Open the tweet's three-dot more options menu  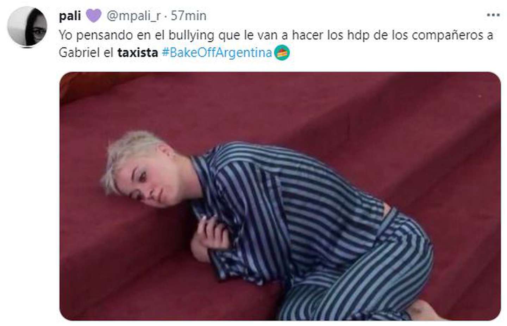point(493,15)
